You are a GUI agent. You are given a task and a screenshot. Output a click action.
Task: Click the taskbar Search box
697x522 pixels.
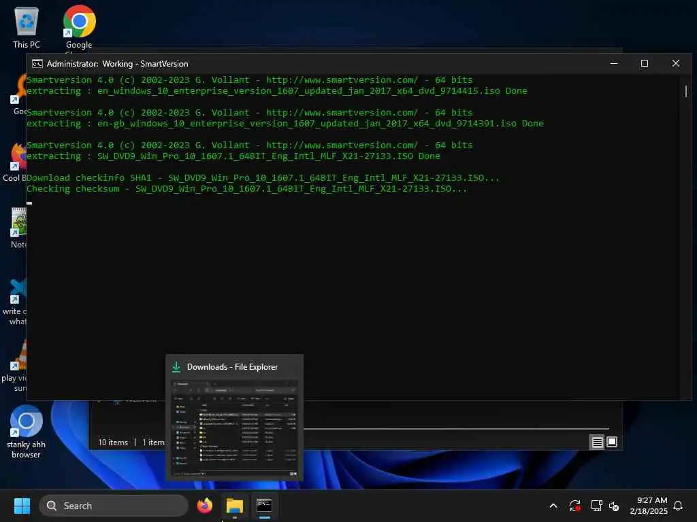[114, 506]
